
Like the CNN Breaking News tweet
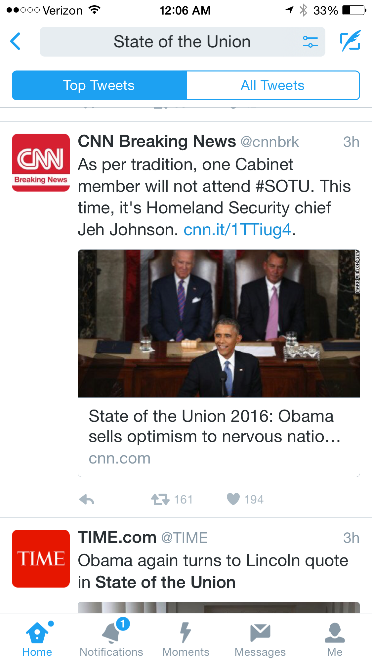click(233, 499)
